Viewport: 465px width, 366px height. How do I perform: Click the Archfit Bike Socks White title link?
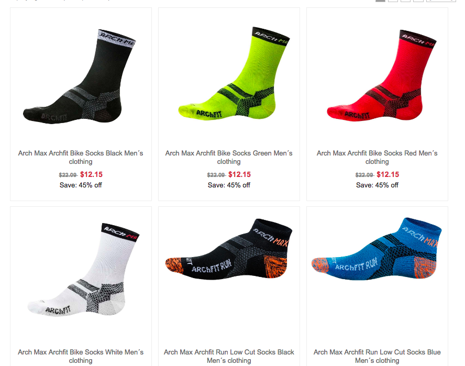pos(81,356)
